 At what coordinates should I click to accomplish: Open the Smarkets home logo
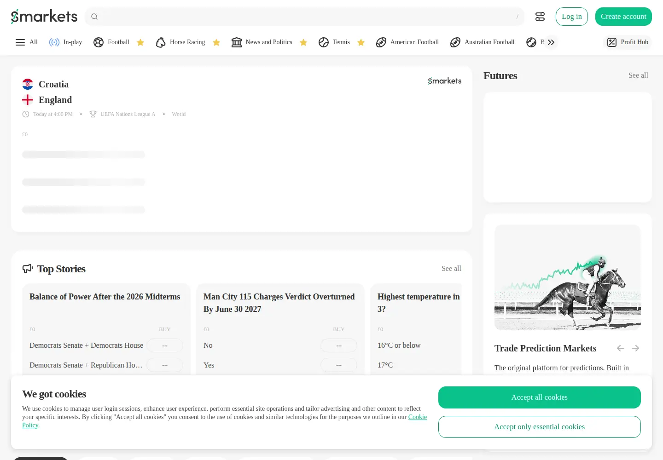(44, 17)
